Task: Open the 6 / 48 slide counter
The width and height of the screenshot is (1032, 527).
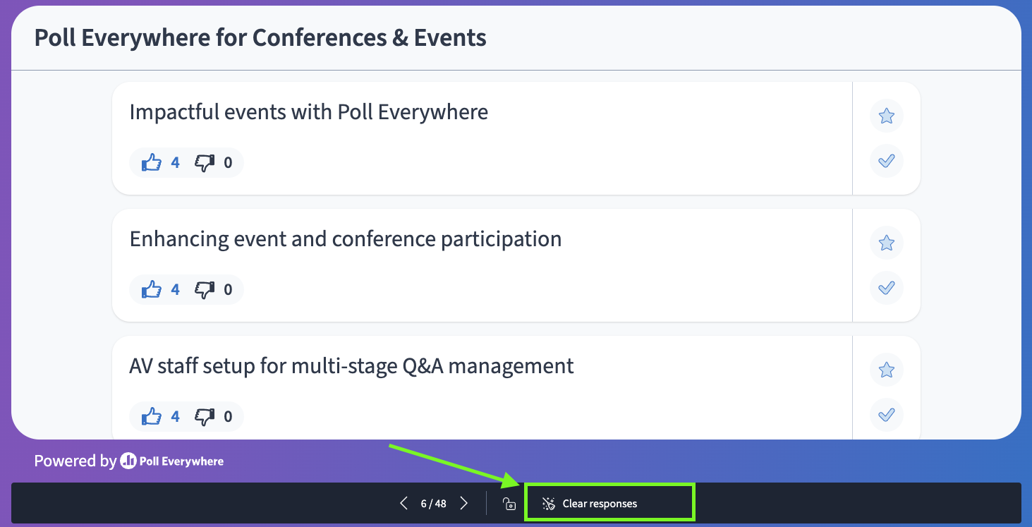Action: [x=433, y=504]
